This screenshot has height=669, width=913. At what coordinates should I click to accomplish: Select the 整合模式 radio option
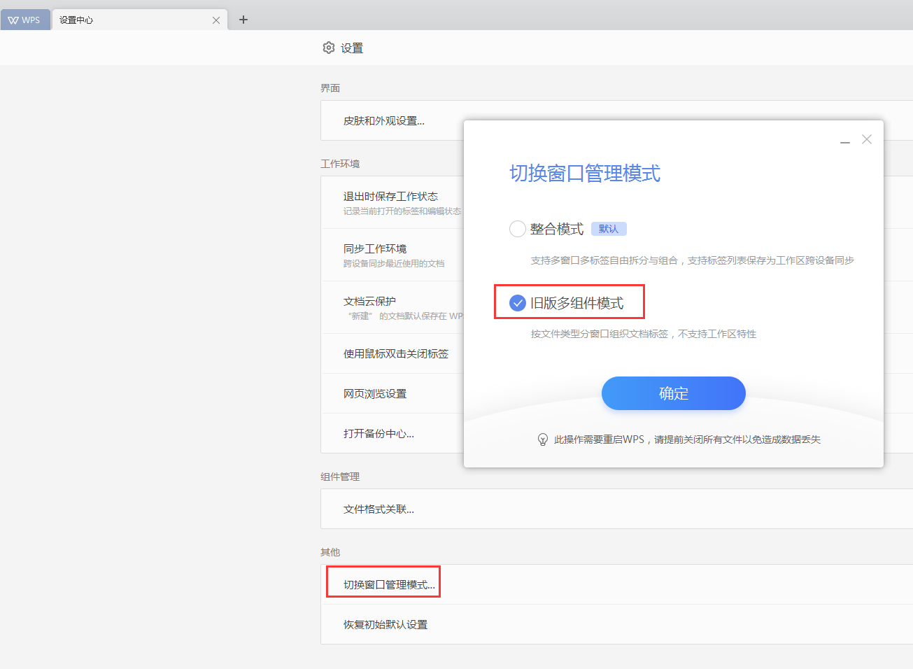point(518,229)
